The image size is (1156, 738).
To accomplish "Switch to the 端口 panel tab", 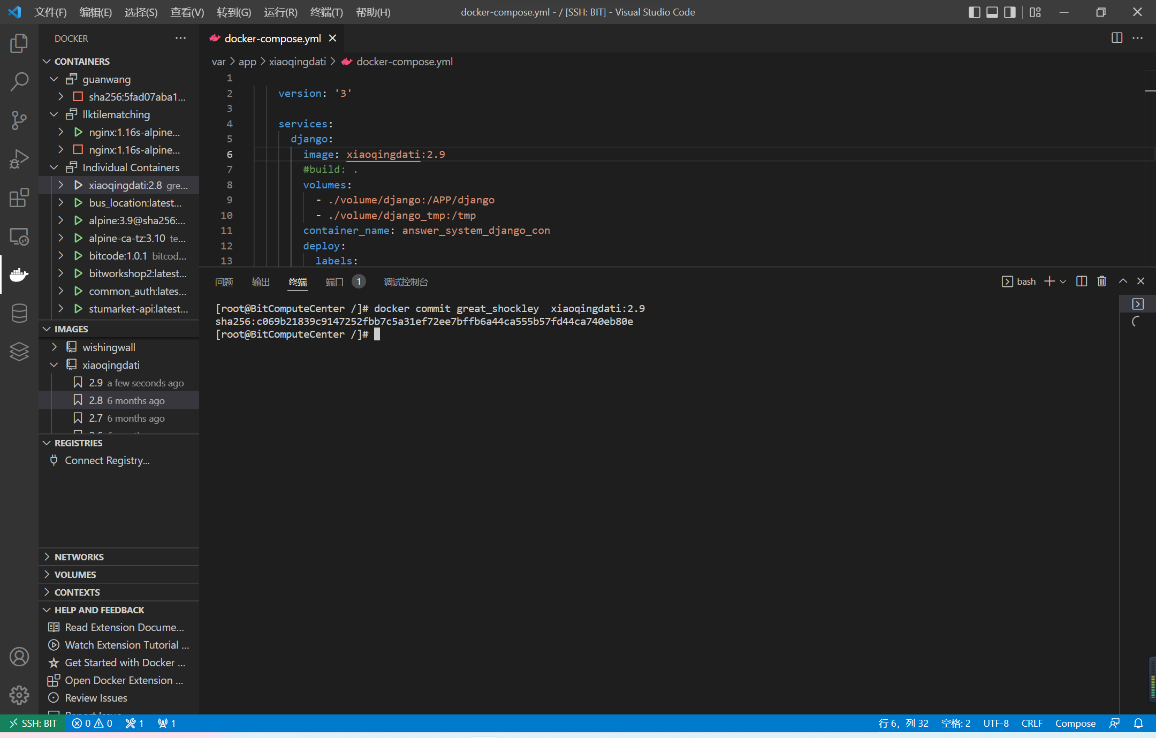I will pos(334,282).
